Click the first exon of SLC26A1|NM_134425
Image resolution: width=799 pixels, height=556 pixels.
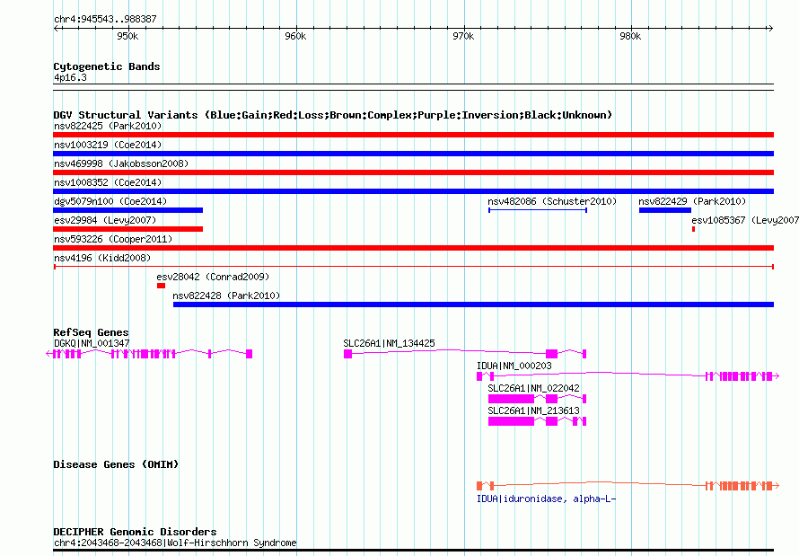coord(347,354)
